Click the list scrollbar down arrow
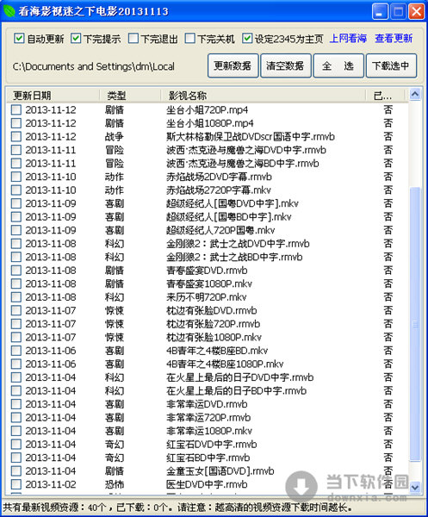This screenshot has height=517, width=428. tap(415, 488)
